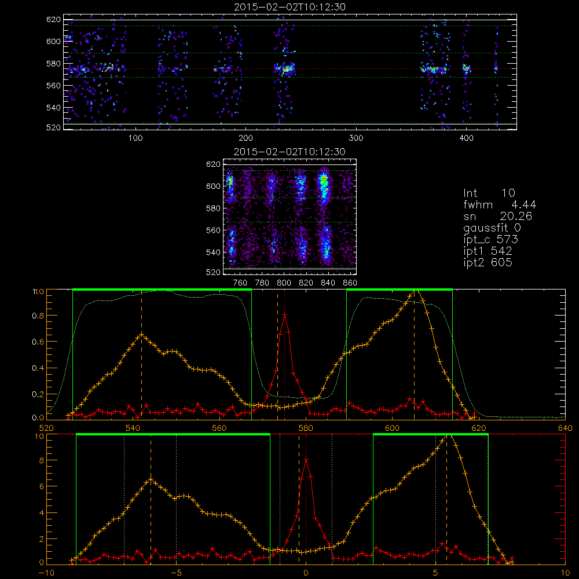Click the timestamp title above the small image plot
The width and height of the screenshot is (579, 579).
click(289, 151)
